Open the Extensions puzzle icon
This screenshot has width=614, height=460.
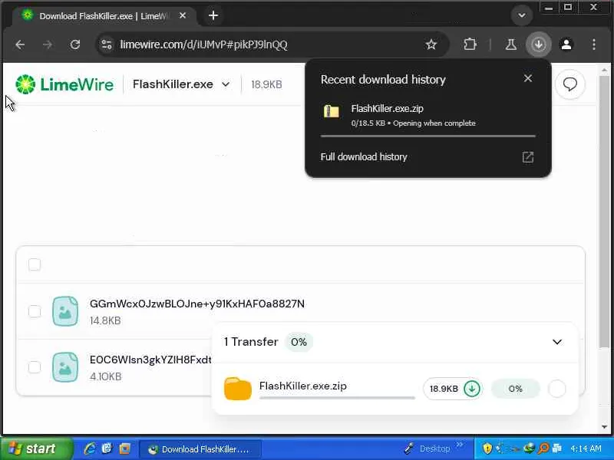point(470,44)
